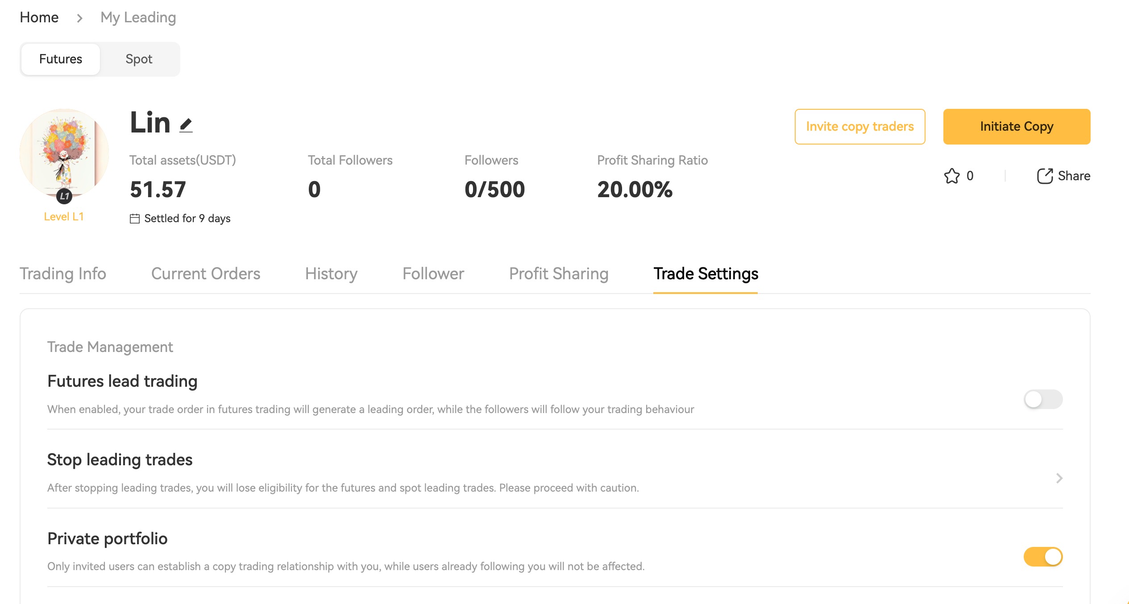Click the L1 level badge on avatar

65,196
